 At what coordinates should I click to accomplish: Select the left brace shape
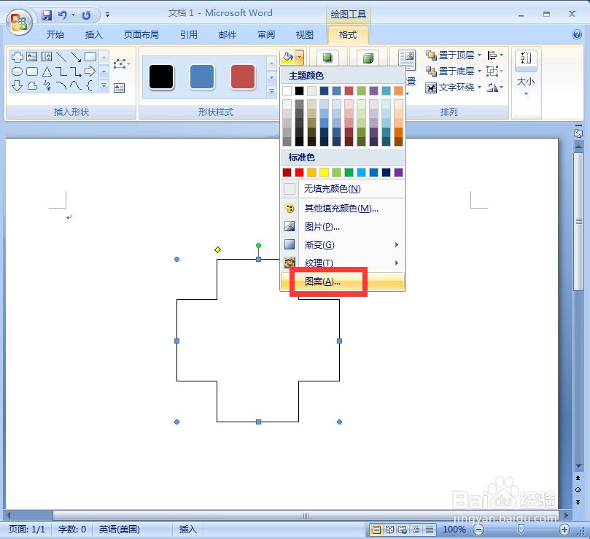click(x=89, y=86)
